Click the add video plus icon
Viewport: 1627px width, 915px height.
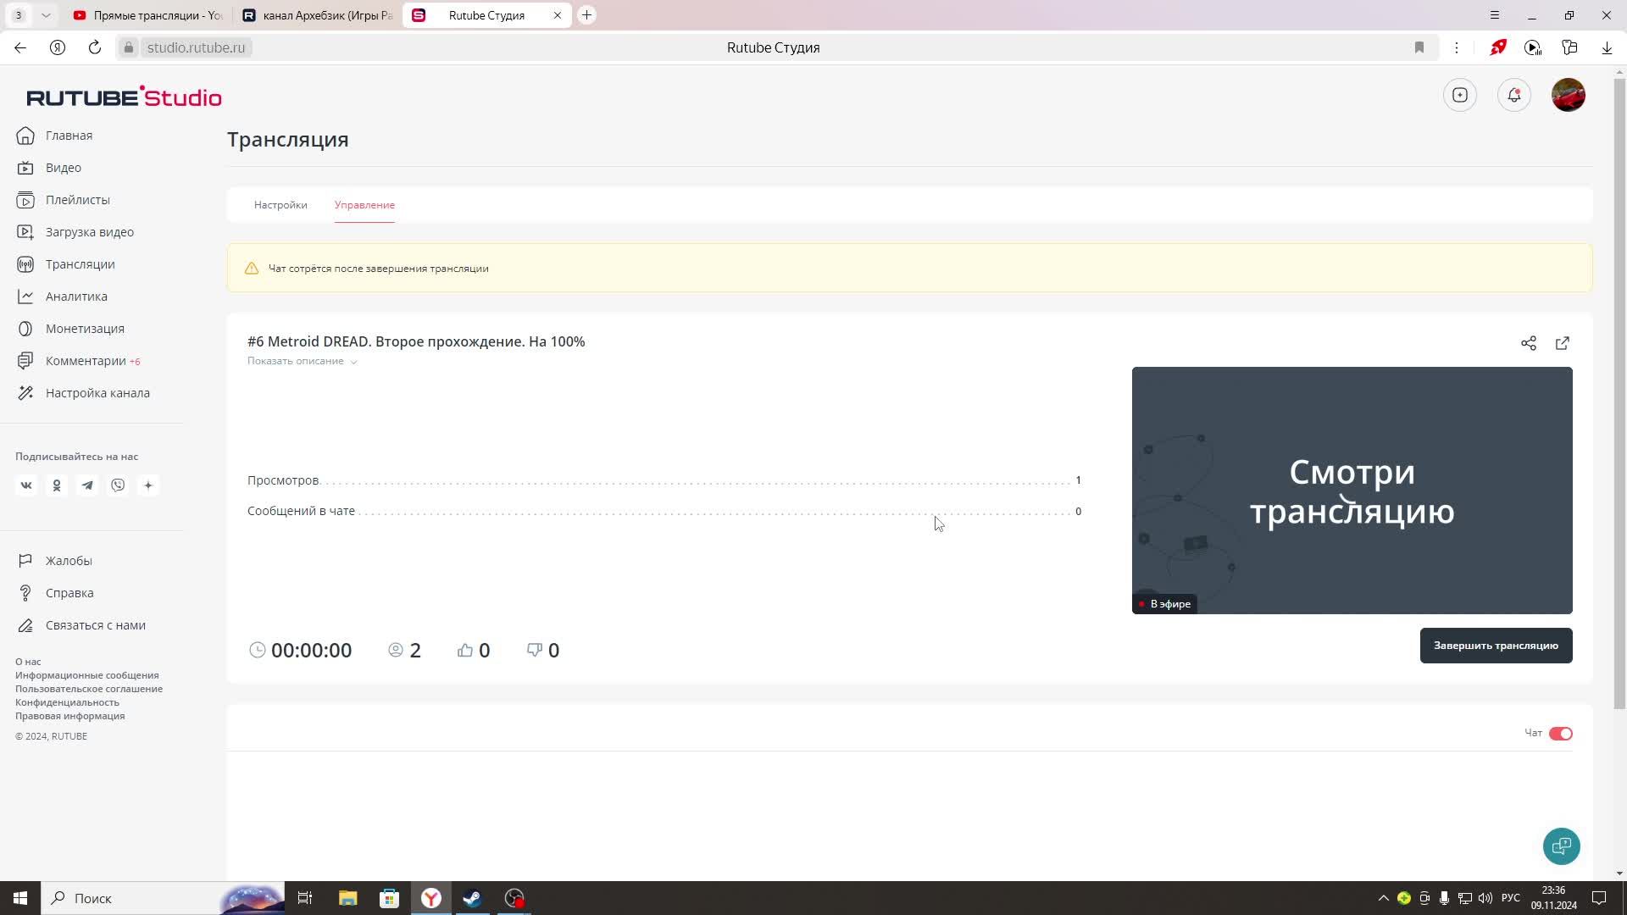click(1459, 95)
